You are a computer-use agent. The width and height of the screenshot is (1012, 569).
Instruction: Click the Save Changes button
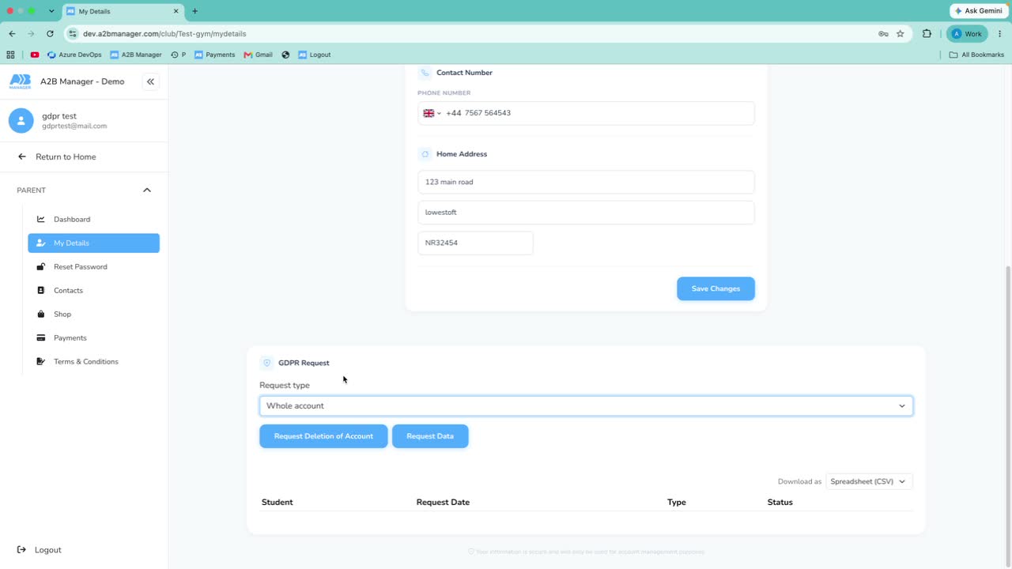716,288
